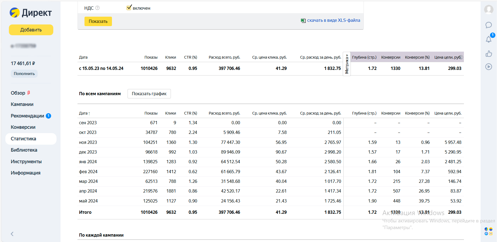Uncheck the НДС включен checkbox
This screenshot has width=497, height=242.
(129, 8)
